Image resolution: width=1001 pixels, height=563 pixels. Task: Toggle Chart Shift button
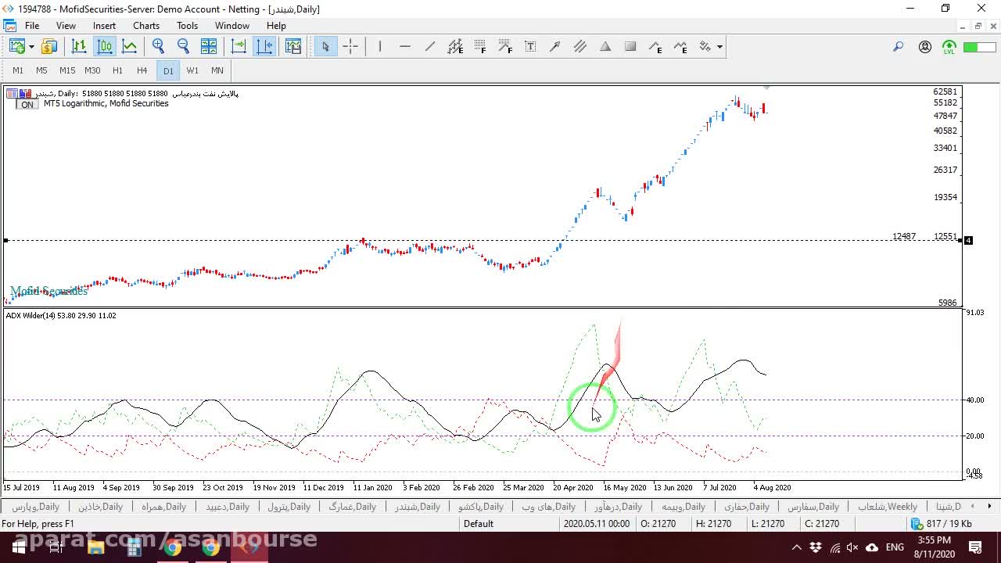264,47
